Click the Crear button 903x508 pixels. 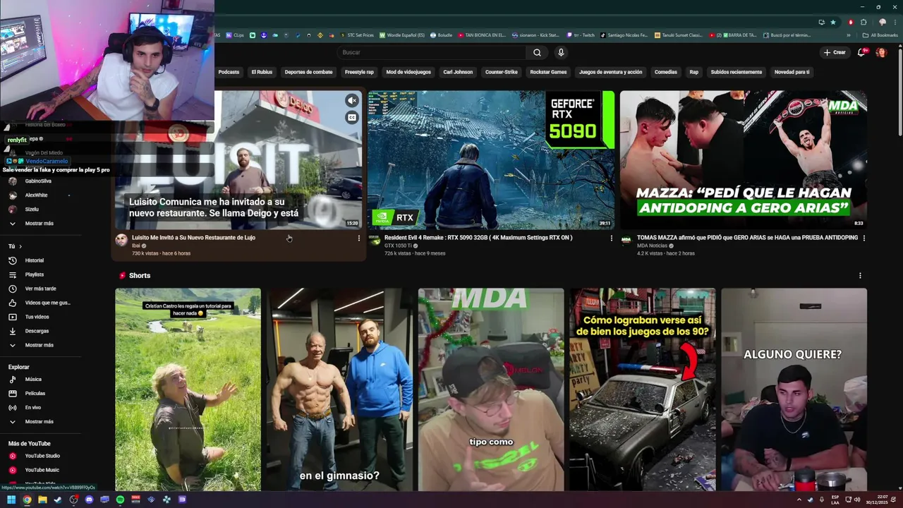[x=834, y=52]
